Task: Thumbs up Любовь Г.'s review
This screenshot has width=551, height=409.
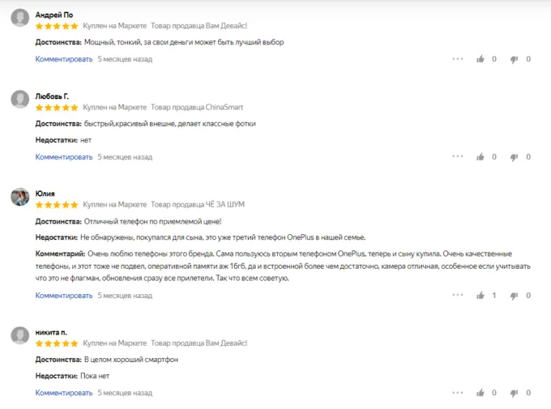Action: coord(481,157)
